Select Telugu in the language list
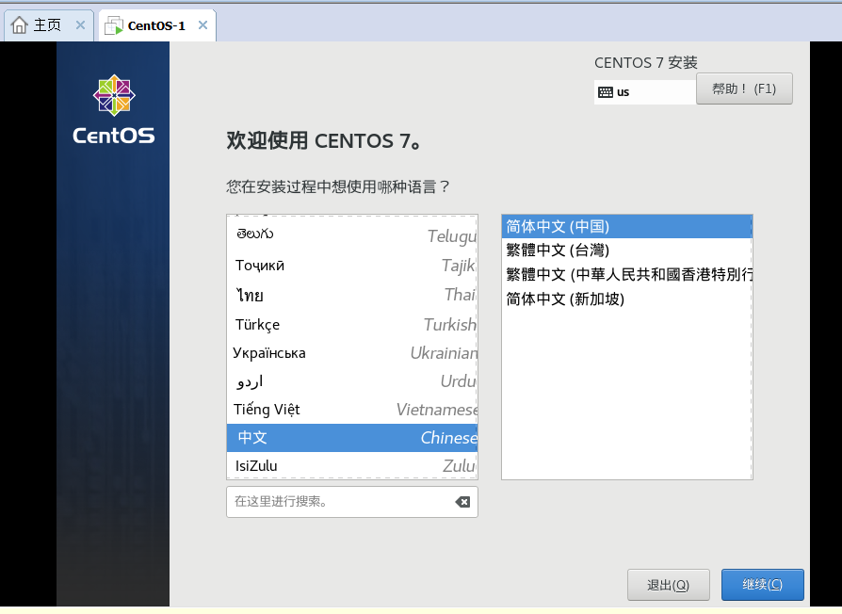The height and width of the screenshot is (614, 842). (x=351, y=235)
